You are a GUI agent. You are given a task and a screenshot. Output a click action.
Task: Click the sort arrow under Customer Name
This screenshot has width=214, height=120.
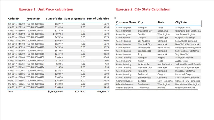[117, 25]
